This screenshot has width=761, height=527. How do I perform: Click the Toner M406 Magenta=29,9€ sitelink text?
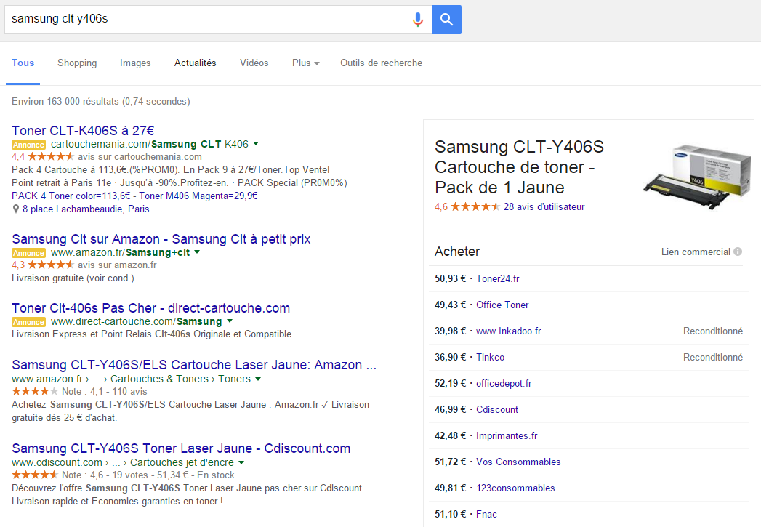pyautogui.click(x=198, y=196)
